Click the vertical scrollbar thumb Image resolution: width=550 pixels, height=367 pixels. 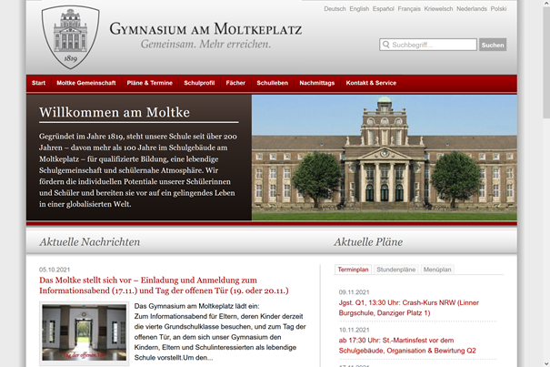coord(546,63)
